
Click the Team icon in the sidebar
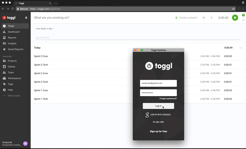[4, 72]
